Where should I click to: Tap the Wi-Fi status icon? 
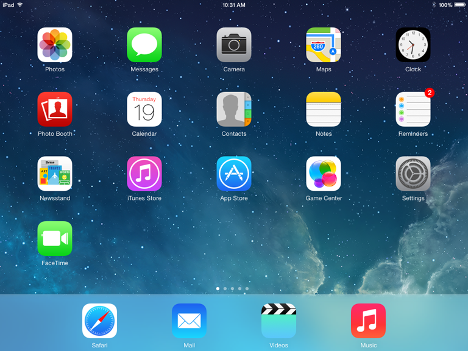[x=20, y=5]
